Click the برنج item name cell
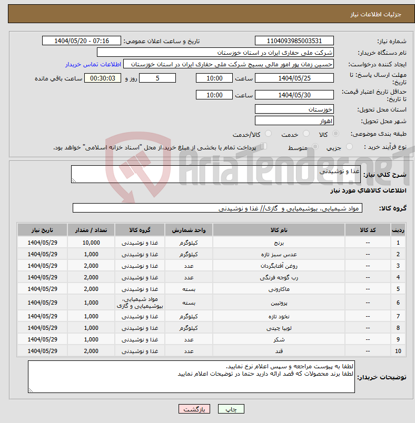415x423 pixels. 279,243
